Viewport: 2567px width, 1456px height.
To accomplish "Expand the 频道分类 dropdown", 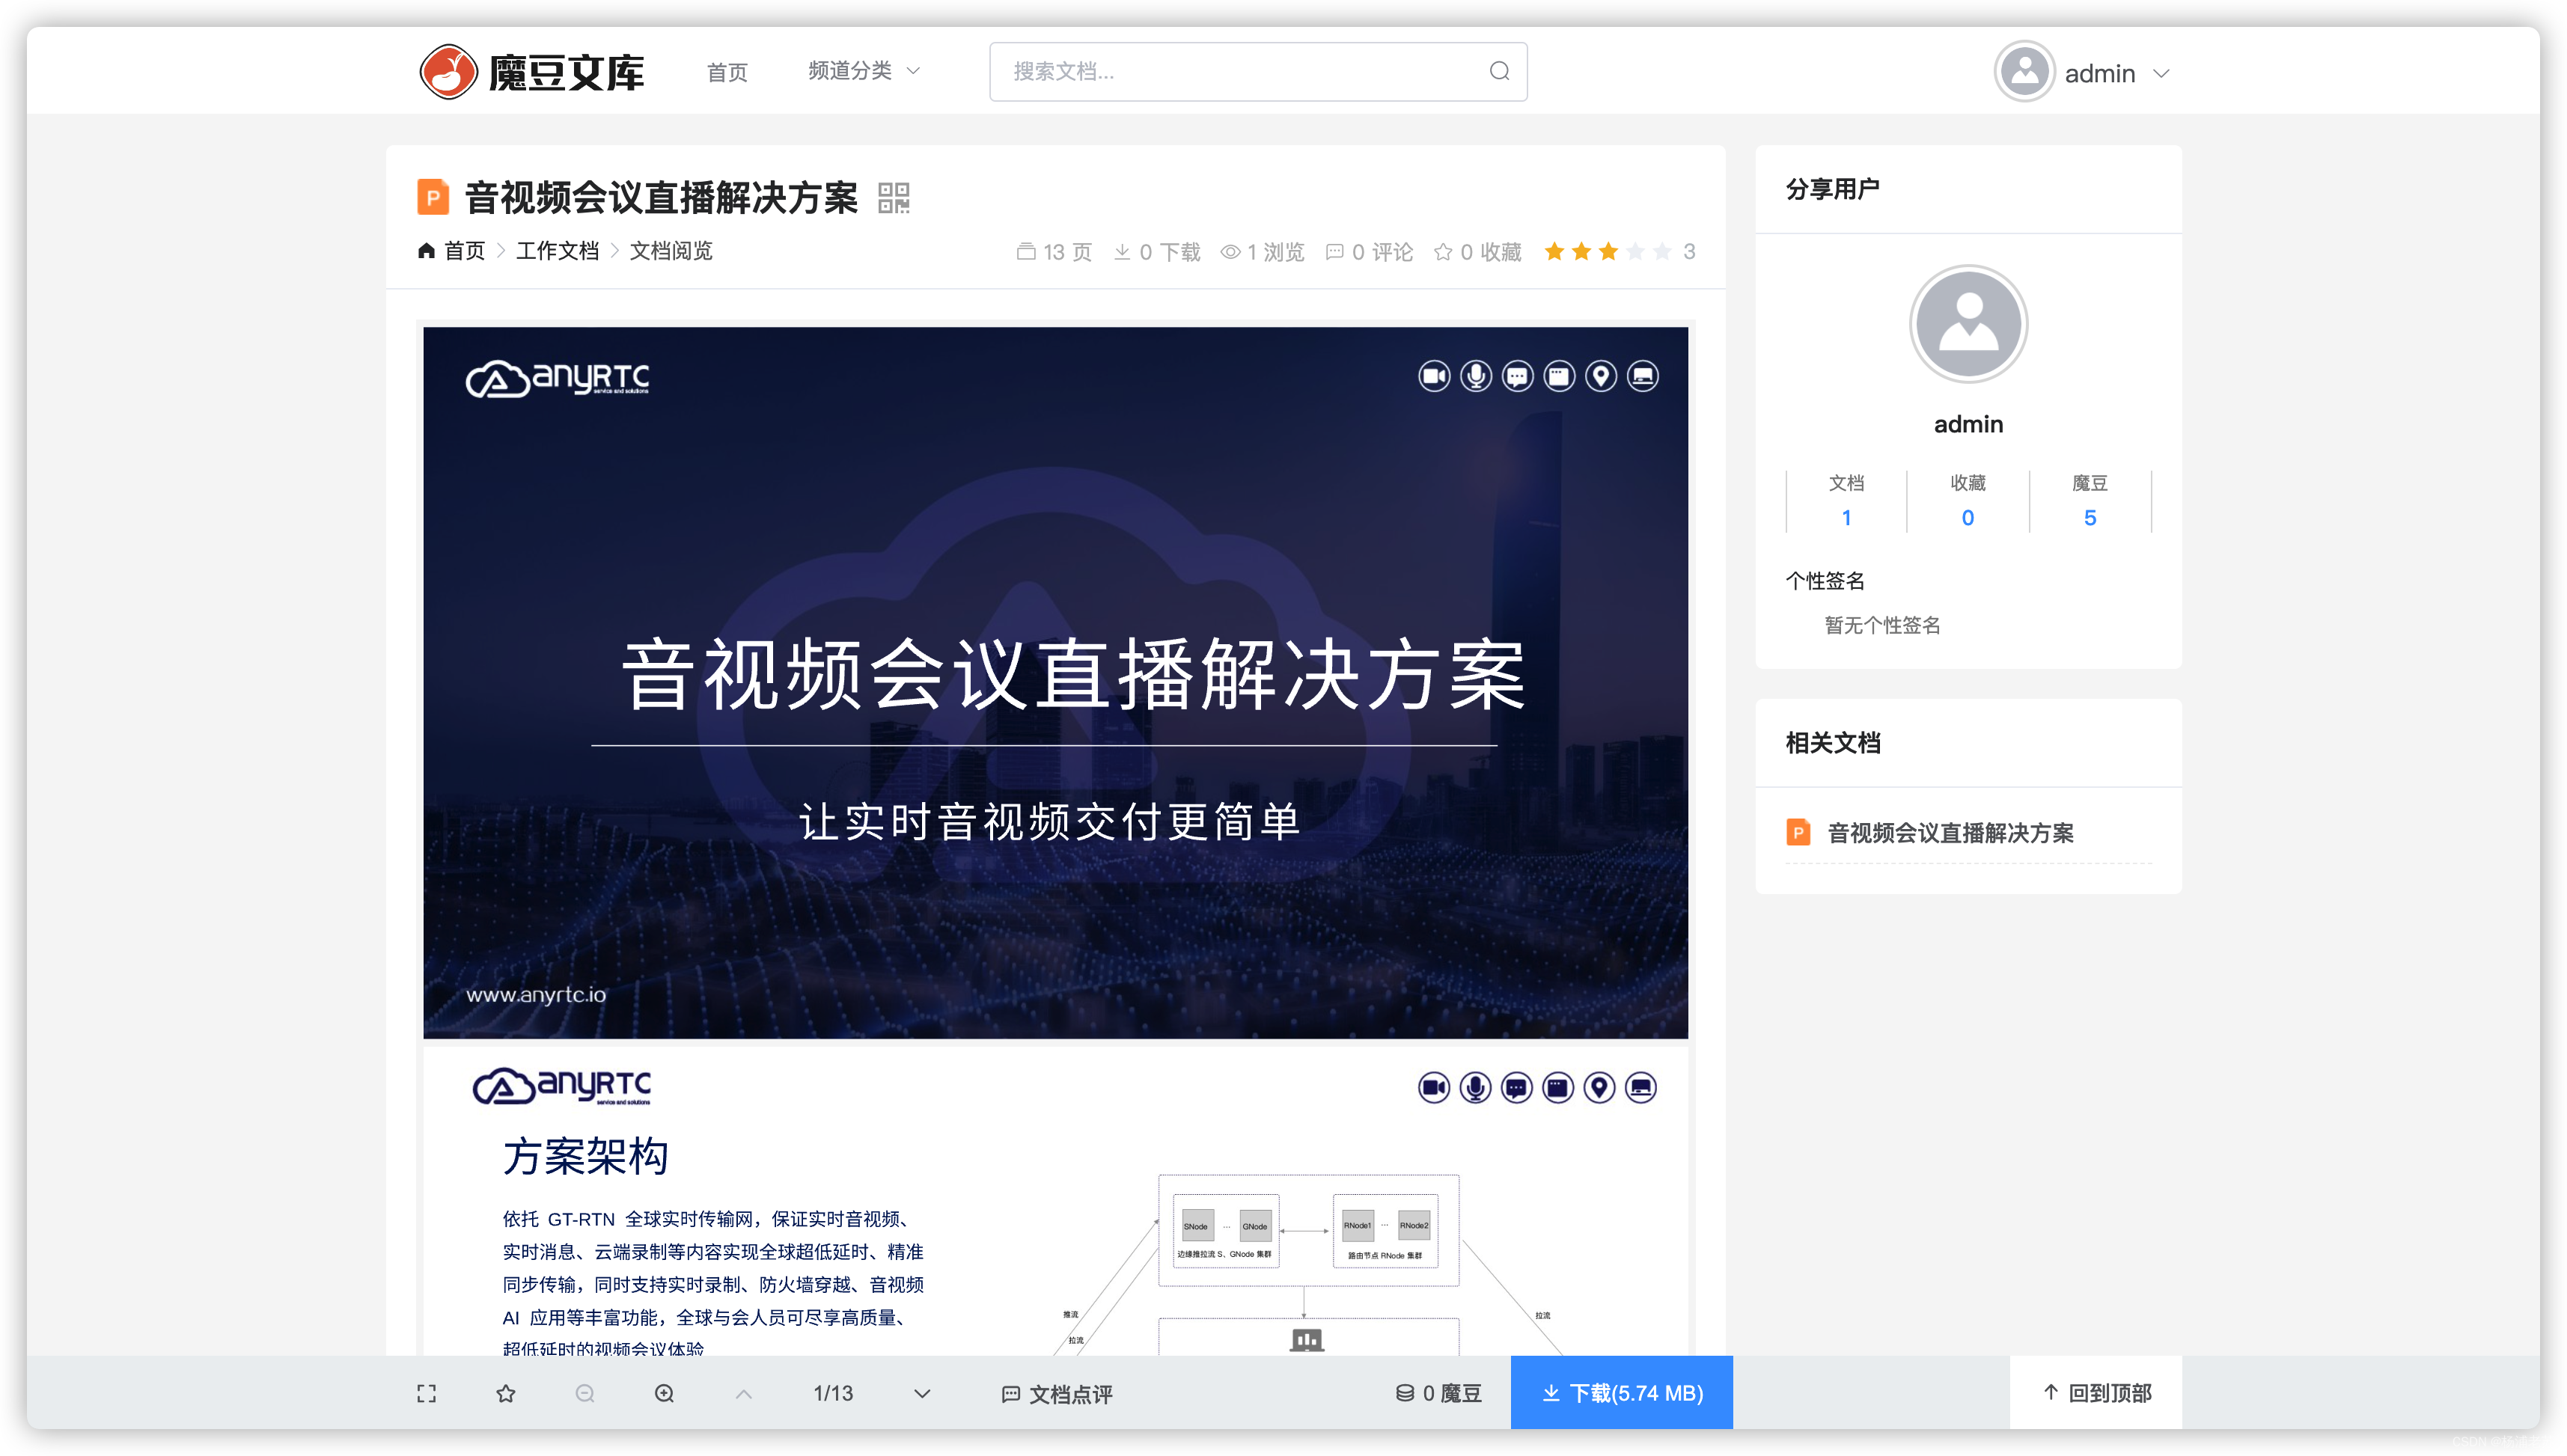I will click(x=864, y=71).
